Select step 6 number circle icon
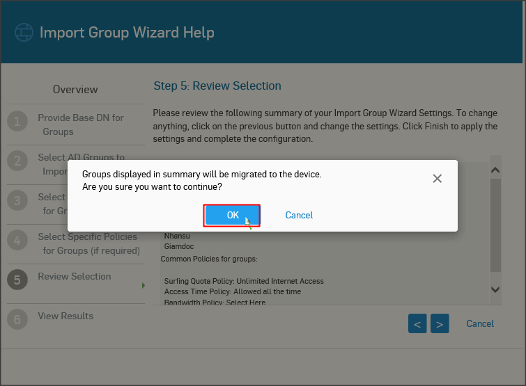Image resolution: width=526 pixels, height=386 pixels. coord(17,320)
